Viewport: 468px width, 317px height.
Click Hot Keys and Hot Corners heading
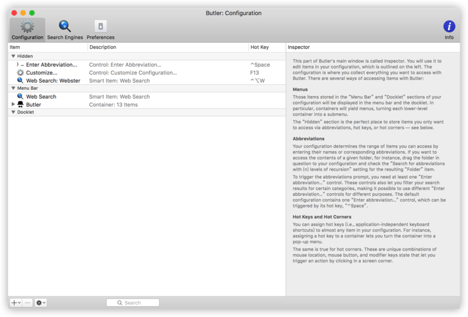pyautogui.click(x=322, y=217)
